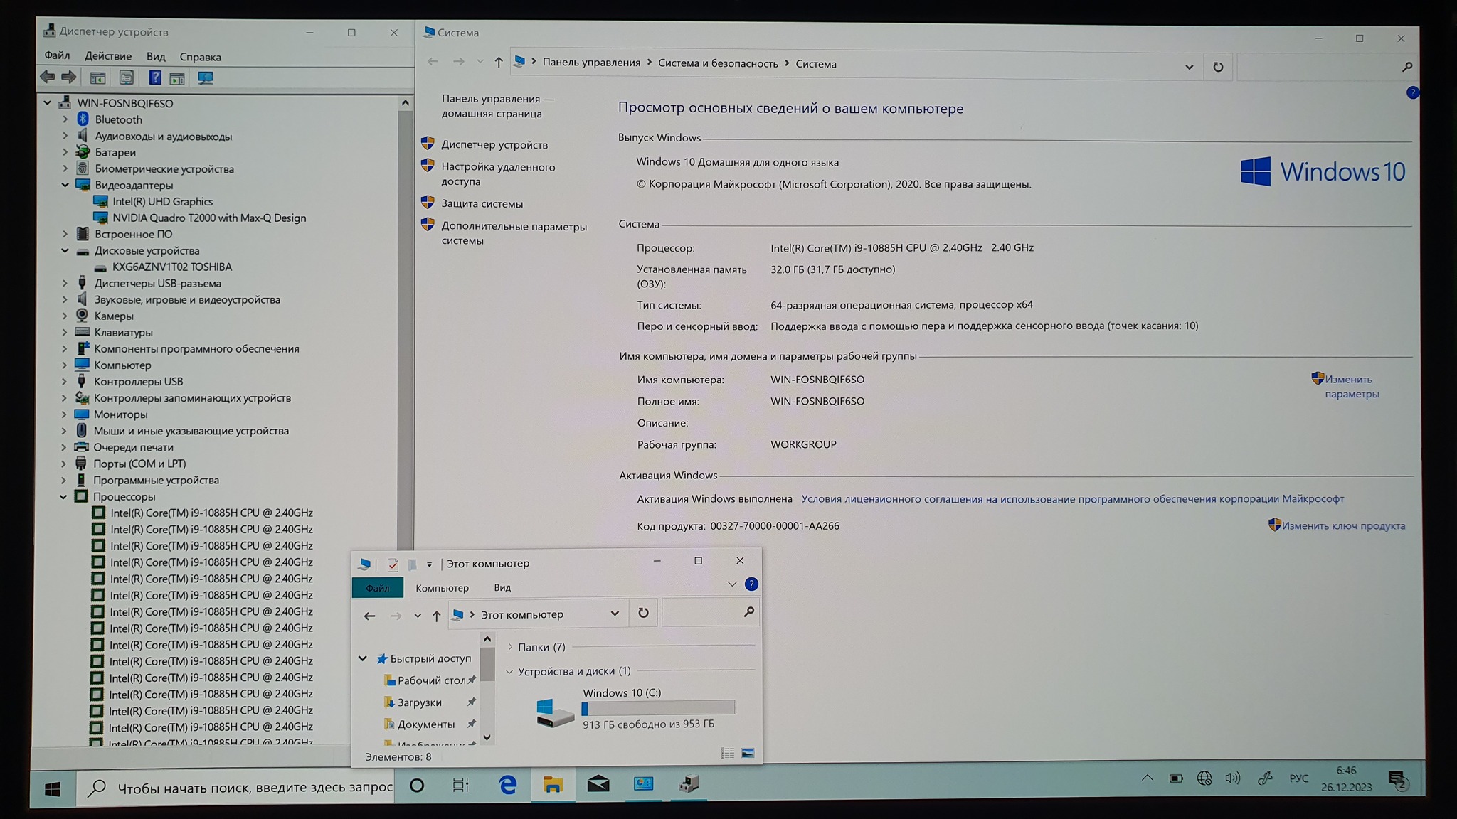Expand the Папки (7) group
Screen dimensions: 1457x819
coord(510,647)
